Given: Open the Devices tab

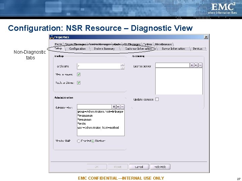Looking at the screenshot, I should click(198, 49).
